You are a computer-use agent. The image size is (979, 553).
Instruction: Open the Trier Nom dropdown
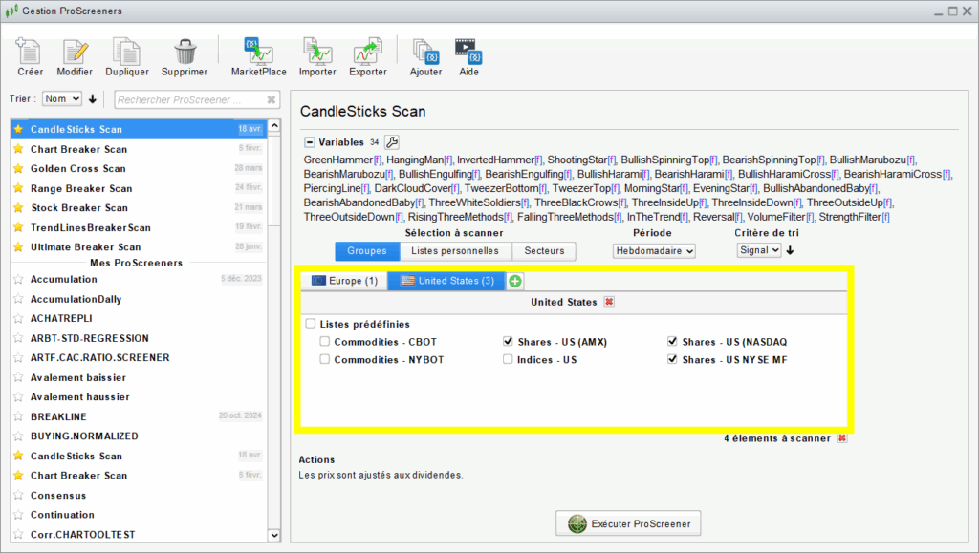tap(62, 98)
